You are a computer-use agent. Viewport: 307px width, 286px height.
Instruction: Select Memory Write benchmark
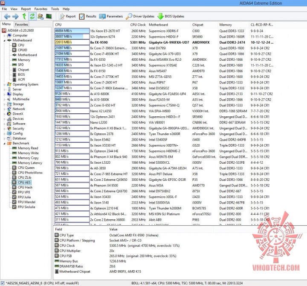pyautogui.click(x=26, y=153)
